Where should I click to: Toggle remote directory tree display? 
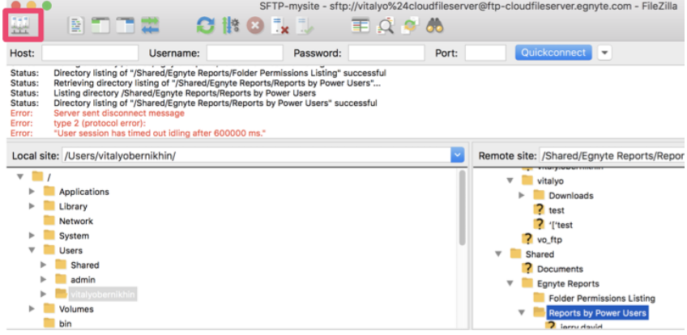(126, 26)
